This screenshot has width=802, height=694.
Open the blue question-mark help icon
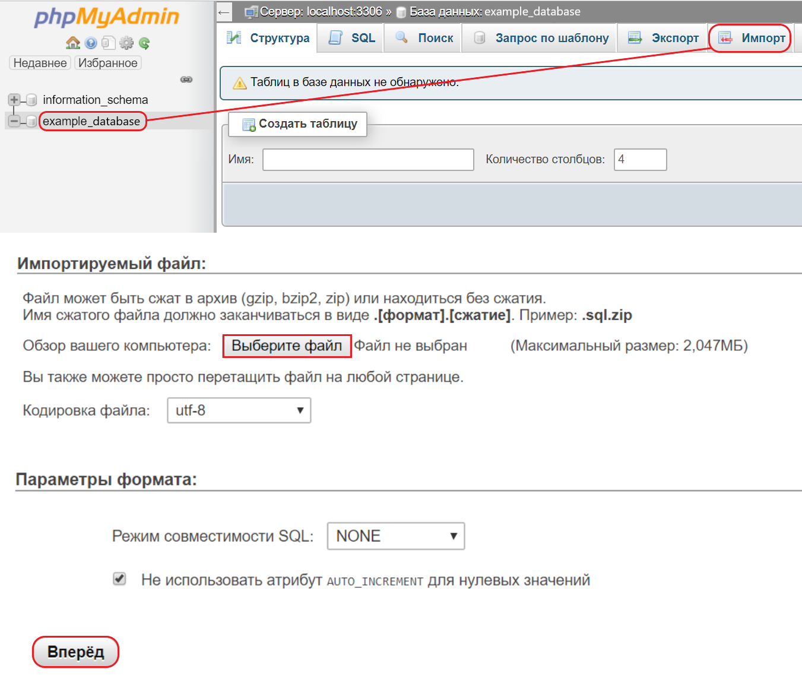tap(91, 43)
